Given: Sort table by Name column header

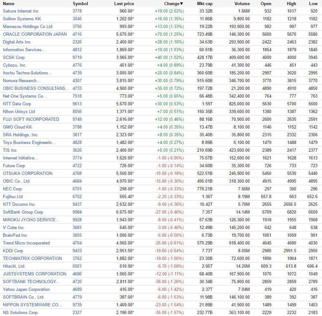Looking at the screenshot, I should click(9, 4).
